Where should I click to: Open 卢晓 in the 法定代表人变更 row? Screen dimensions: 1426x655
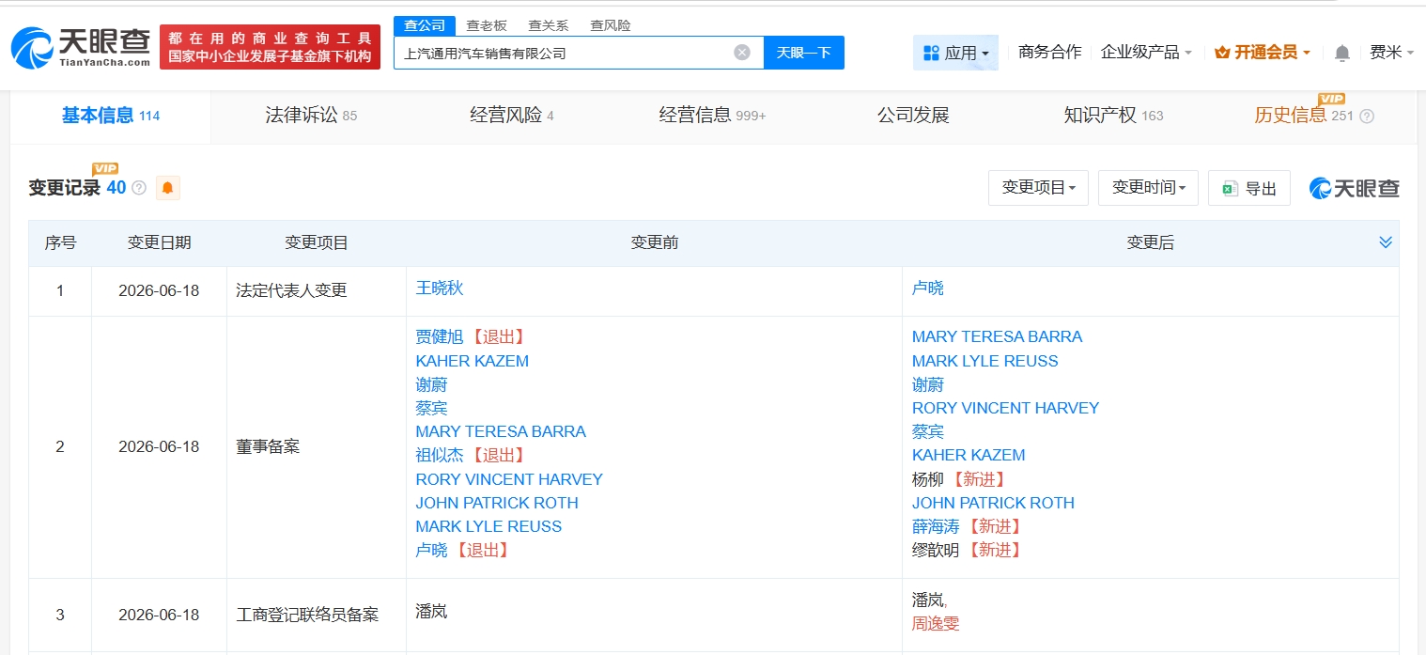(927, 289)
